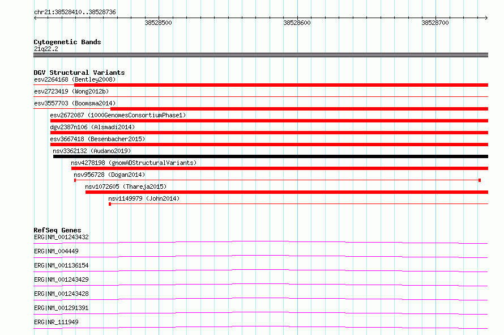Open the DGV Structural Variants track title
Viewport: 504px width, 335px height.
(79, 73)
